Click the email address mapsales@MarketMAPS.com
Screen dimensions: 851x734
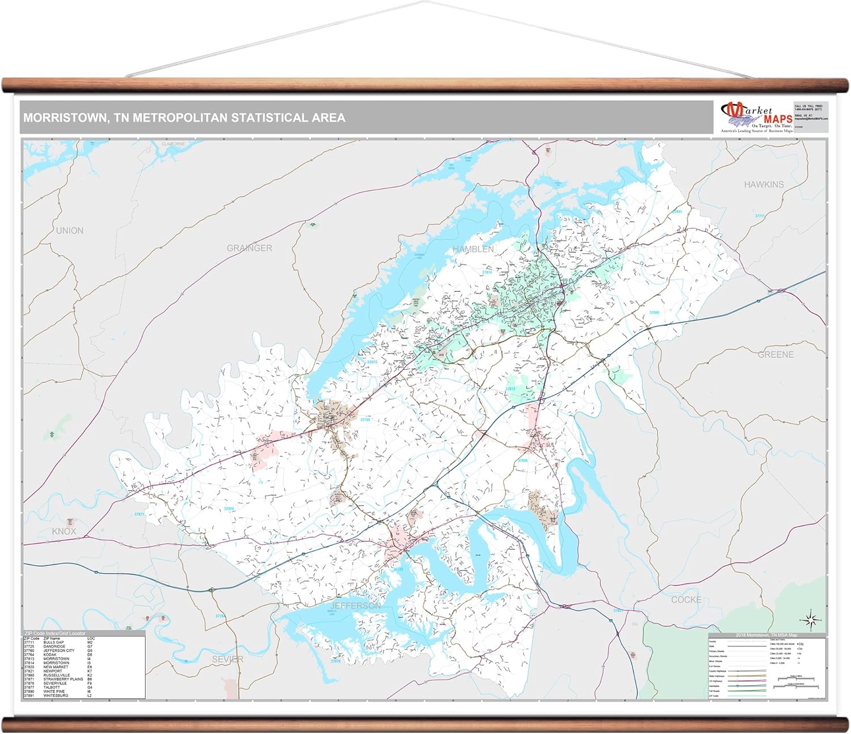click(811, 119)
